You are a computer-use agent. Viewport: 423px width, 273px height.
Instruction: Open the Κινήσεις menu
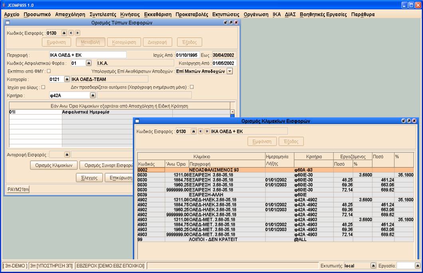pyautogui.click(x=130, y=14)
